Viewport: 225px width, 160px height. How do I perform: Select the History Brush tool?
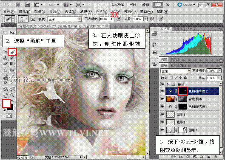pyautogui.click(x=12, y=58)
